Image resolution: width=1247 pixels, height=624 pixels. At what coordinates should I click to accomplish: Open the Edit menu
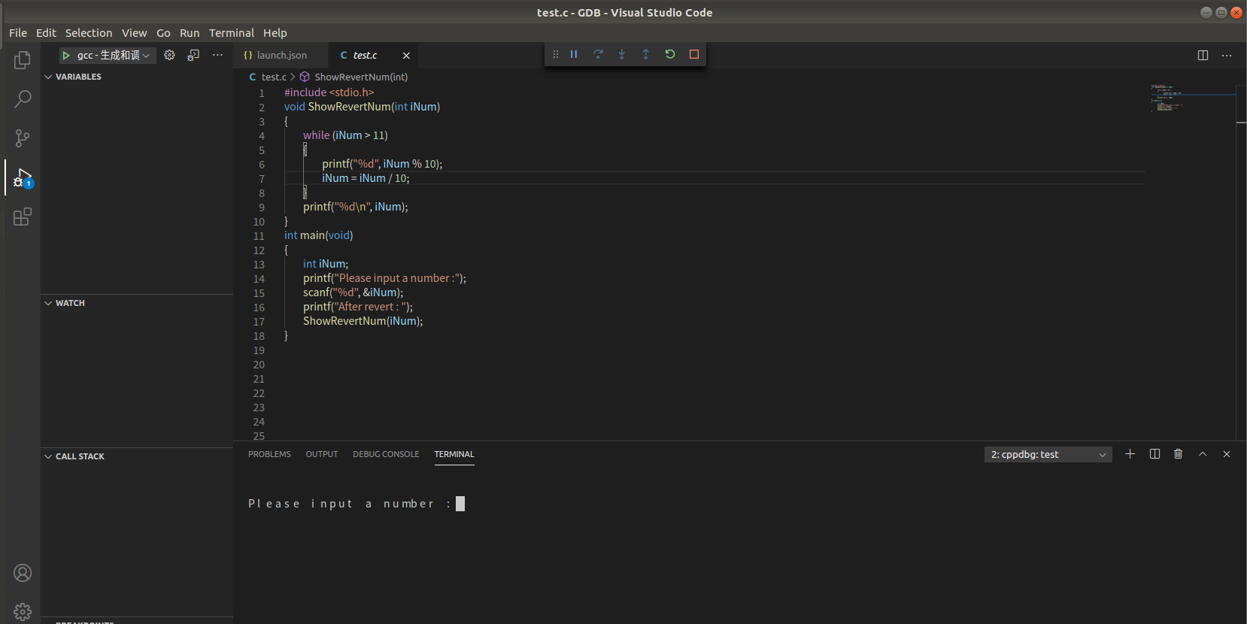46,32
